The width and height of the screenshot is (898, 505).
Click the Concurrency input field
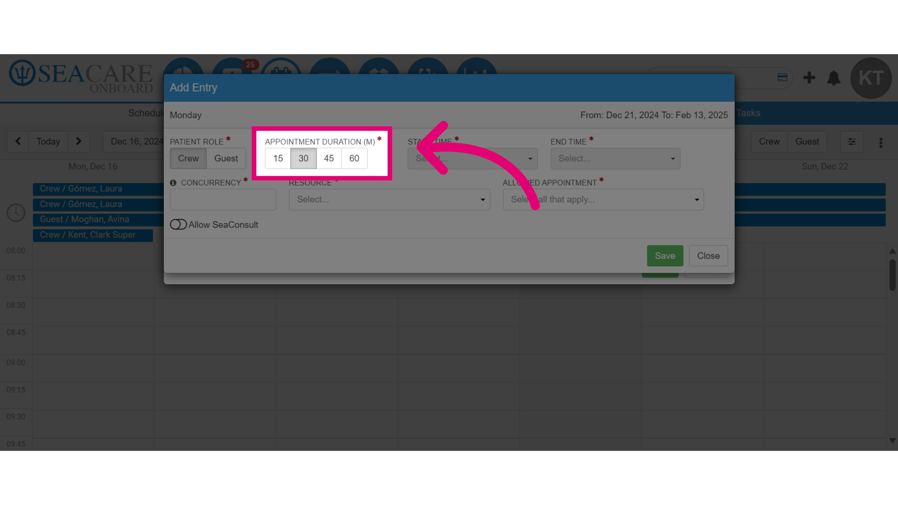point(223,200)
